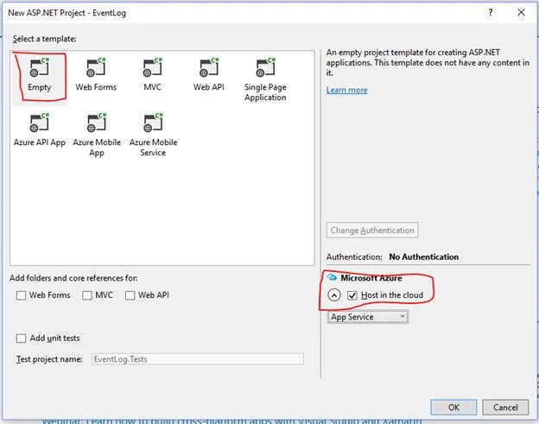Select the Empty template icon
Image resolution: width=539 pixels, height=424 pixels.
point(39,67)
